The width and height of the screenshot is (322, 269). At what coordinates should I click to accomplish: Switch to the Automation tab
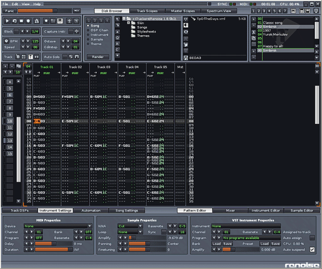tap(91, 211)
